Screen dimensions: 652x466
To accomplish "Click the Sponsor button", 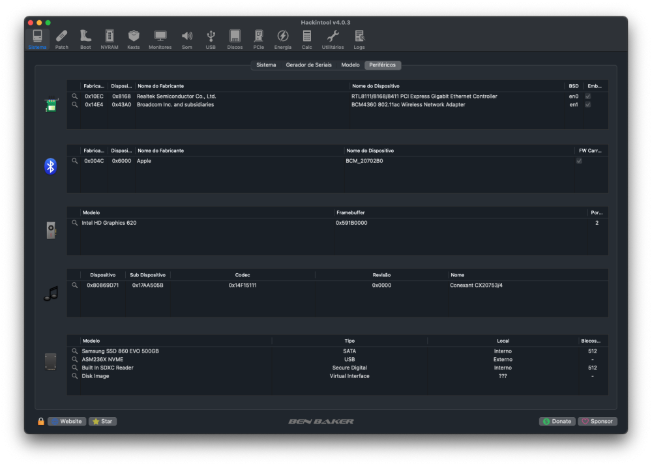I will pyautogui.click(x=597, y=421).
